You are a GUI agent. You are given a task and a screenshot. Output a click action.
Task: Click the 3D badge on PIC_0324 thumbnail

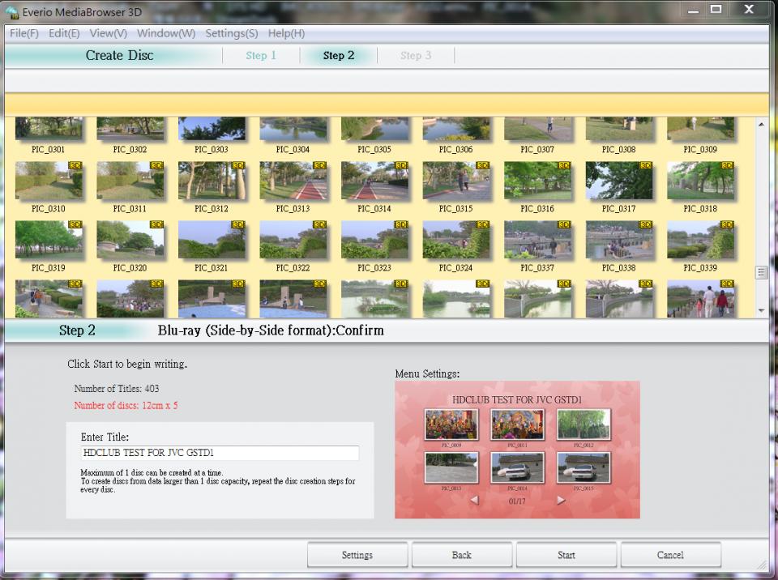click(483, 224)
